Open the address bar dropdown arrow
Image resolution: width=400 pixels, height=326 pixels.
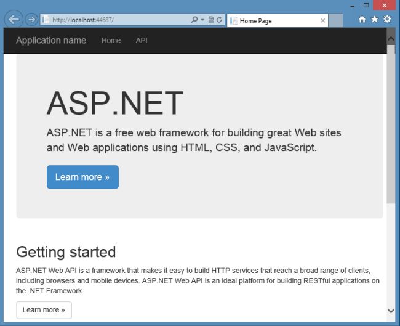coord(202,20)
